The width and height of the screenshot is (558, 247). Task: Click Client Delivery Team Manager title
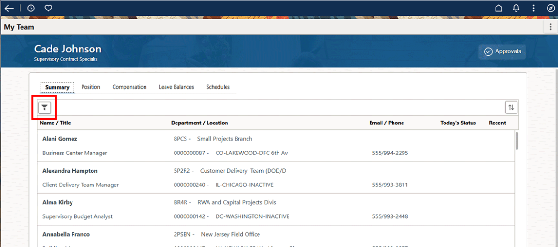pyautogui.click(x=81, y=185)
